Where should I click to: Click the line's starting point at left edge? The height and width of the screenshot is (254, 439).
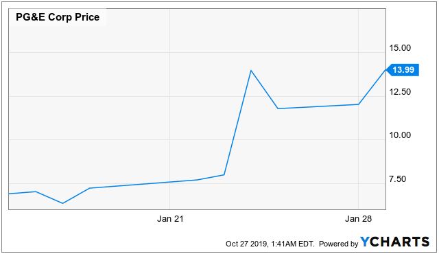point(9,194)
